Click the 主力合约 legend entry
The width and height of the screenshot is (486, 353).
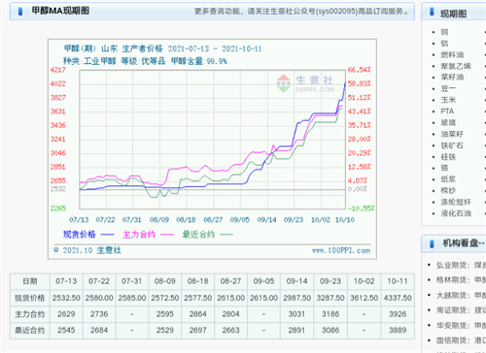tap(148, 235)
